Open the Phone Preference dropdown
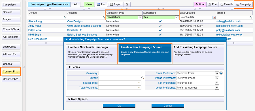This screenshot has width=255, height=111. coord(217,78)
